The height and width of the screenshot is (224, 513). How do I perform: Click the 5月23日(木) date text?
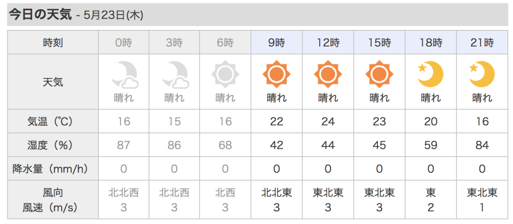click(113, 15)
